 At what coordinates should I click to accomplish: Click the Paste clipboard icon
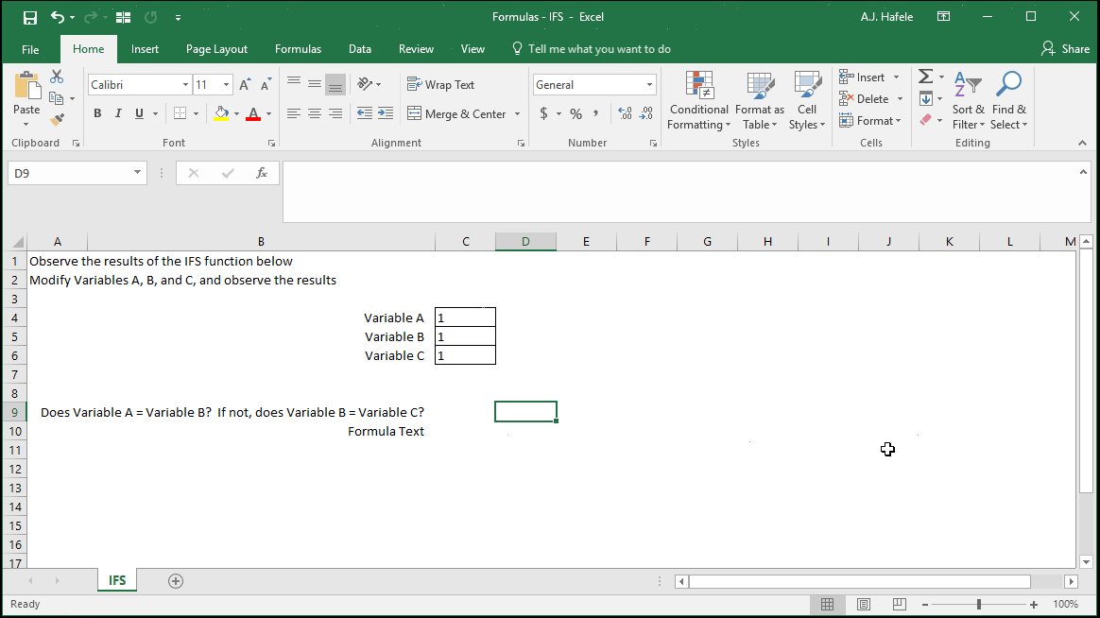coord(26,86)
